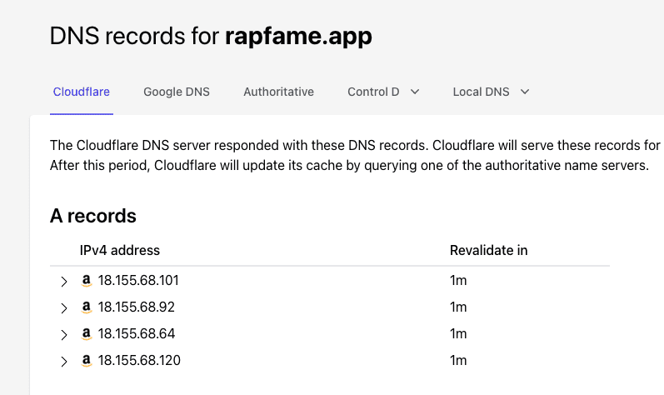Click the 1m value for 18.155.68.64

(458, 334)
